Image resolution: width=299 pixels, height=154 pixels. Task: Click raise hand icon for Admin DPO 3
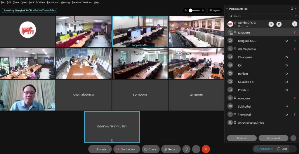[271, 24]
